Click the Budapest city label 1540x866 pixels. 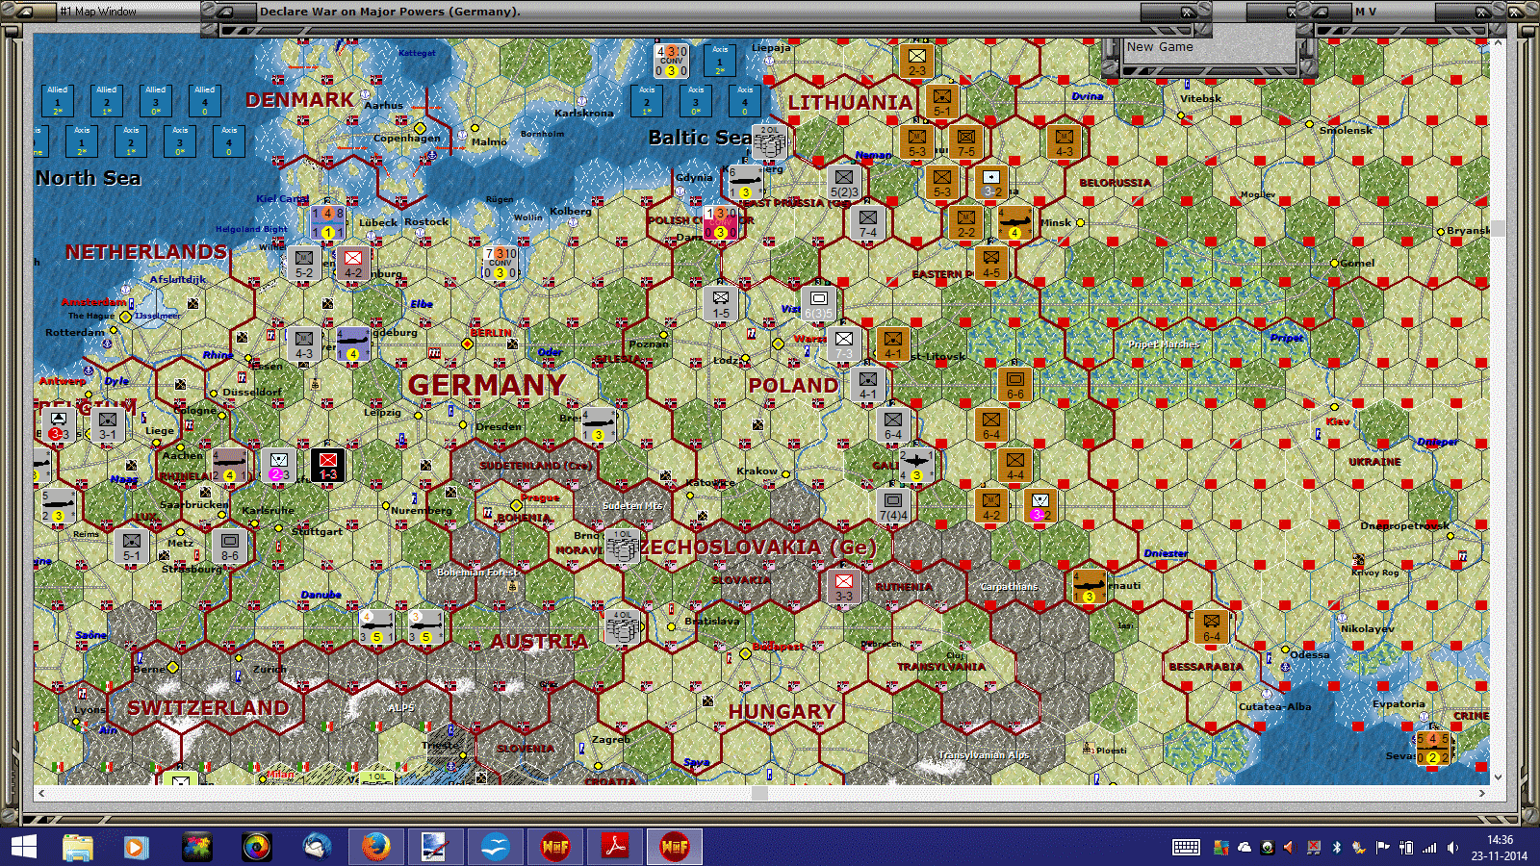(779, 647)
